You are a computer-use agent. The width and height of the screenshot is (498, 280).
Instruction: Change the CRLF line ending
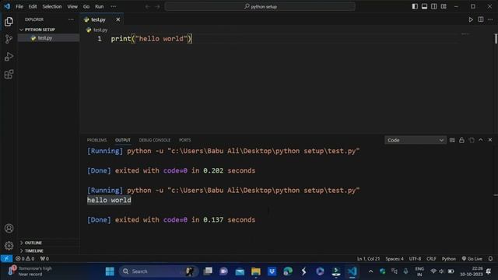pos(431,258)
